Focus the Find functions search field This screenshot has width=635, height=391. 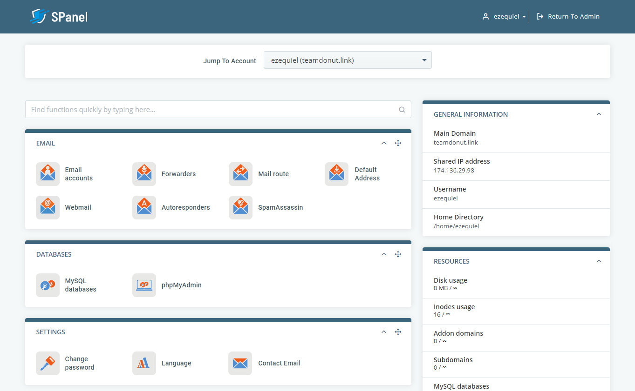(x=218, y=110)
